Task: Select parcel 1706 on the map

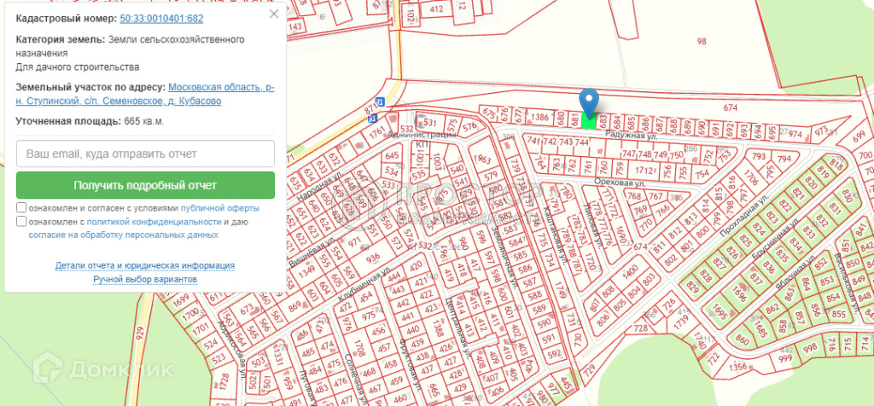Action: [x=751, y=179]
